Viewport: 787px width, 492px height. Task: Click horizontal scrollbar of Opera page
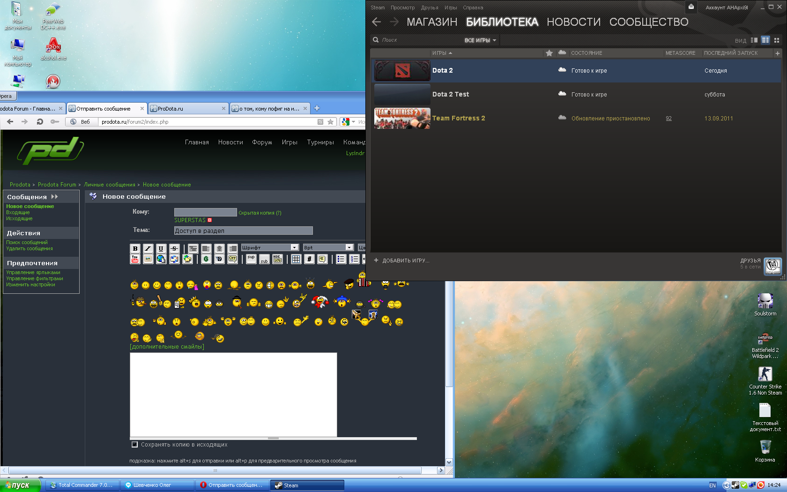[x=215, y=470]
